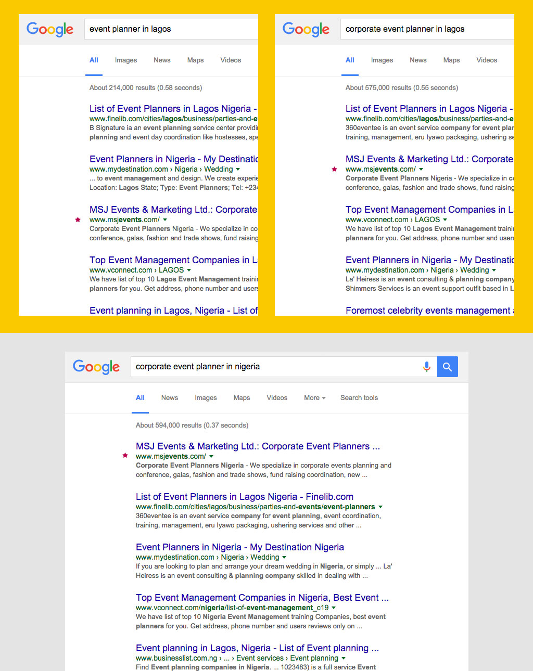
Task: Open 'List of Event Planners in Lagos Nigeria - Finelib.com'
Action: 245,497
